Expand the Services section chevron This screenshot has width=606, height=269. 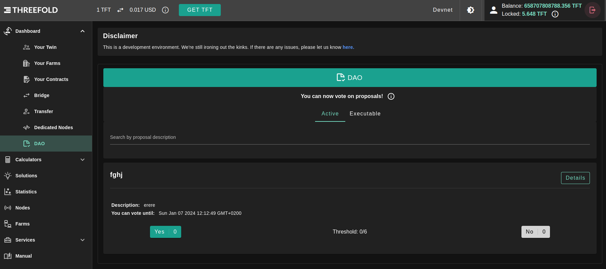(x=83, y=240)
